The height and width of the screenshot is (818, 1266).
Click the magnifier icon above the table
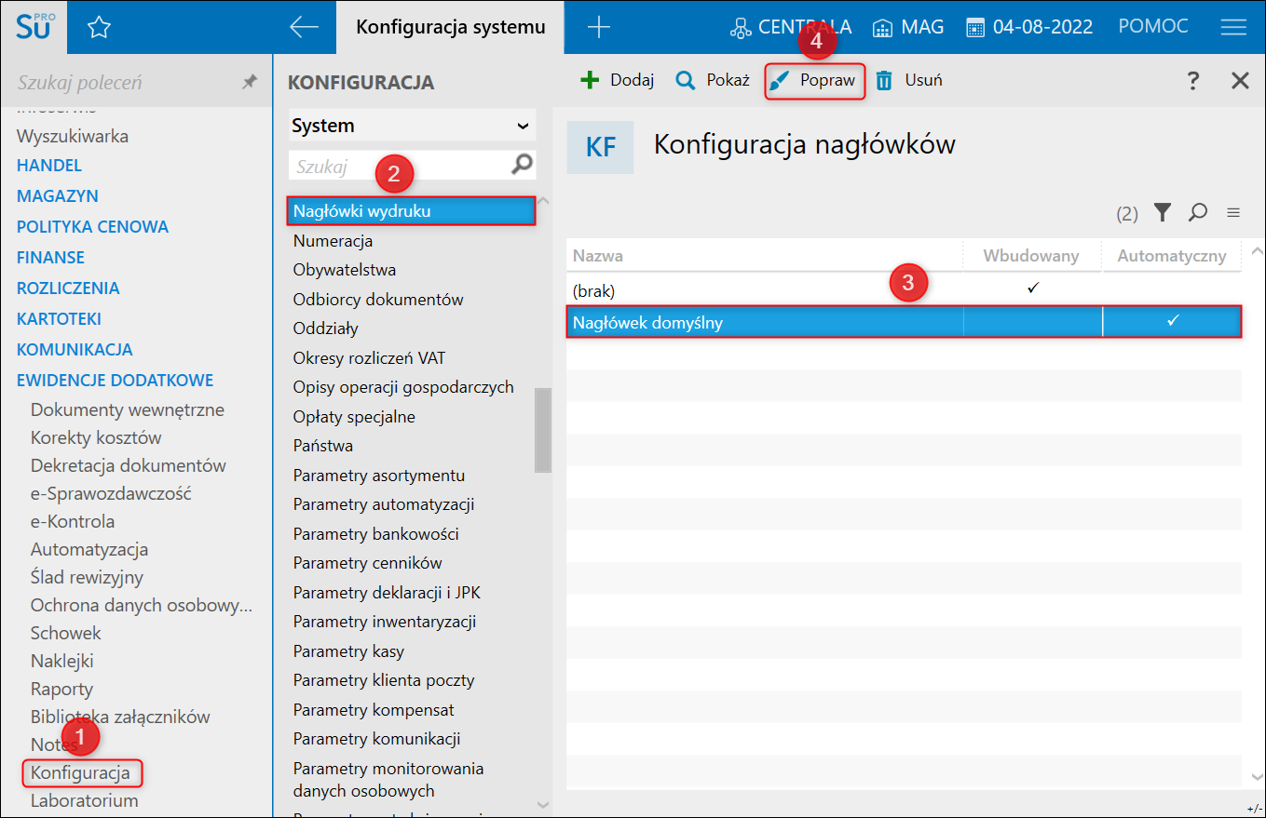[1198, 212]
